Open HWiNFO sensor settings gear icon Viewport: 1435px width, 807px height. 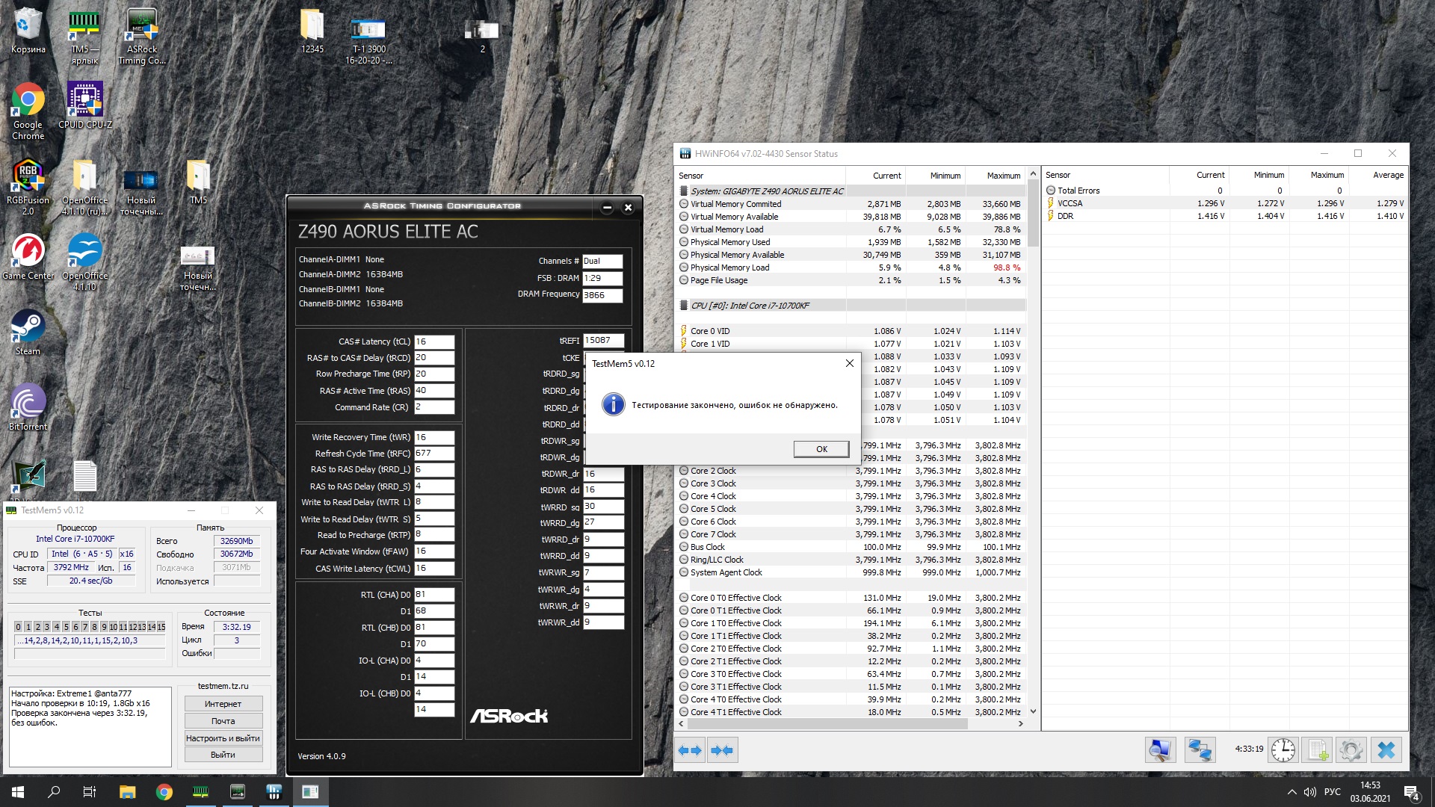click(x=1351, y=749)
